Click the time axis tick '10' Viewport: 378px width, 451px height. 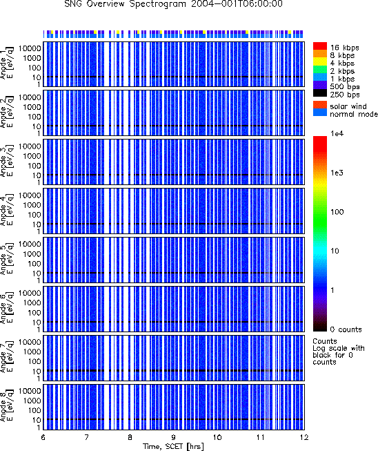pyautogui.click(x=217, y=437)
